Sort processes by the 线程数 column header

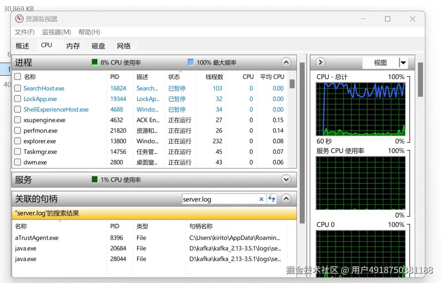click(214, 76)
